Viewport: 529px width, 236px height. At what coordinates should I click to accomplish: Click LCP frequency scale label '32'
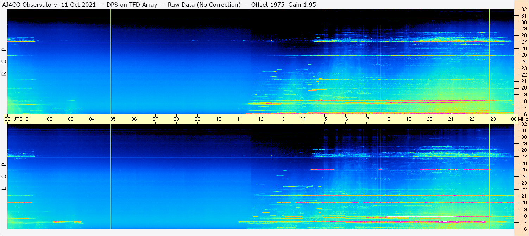click(x=524, y=124)
